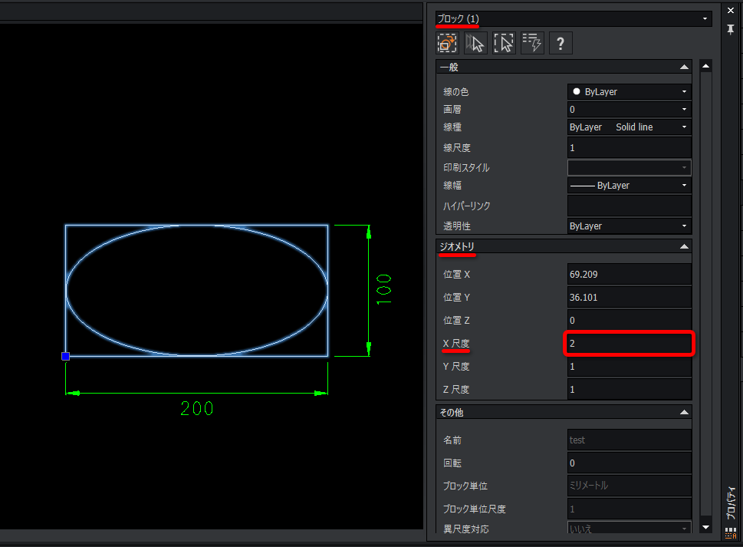Click the select objects arrow icon
This screenshot has width=743, height=547.
click(x=475, y=43)
